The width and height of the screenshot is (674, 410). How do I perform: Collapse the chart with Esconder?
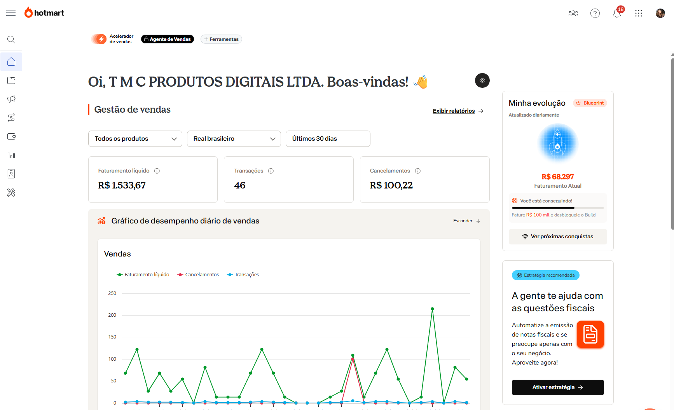coord(467,221)
